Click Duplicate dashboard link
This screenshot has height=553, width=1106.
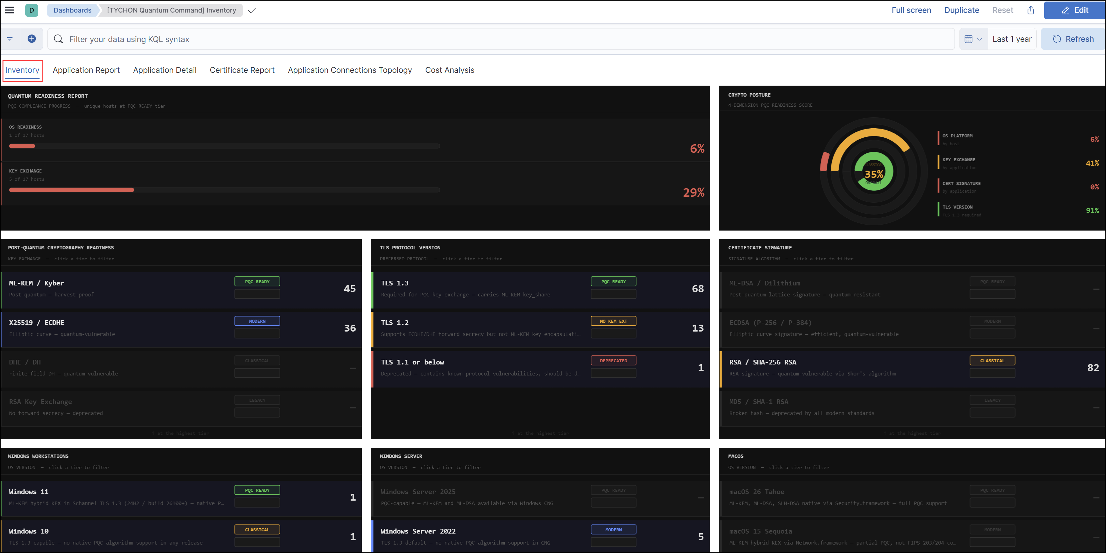961,10
